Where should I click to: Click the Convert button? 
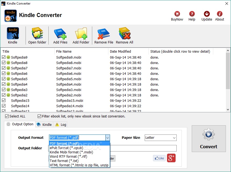209,139
